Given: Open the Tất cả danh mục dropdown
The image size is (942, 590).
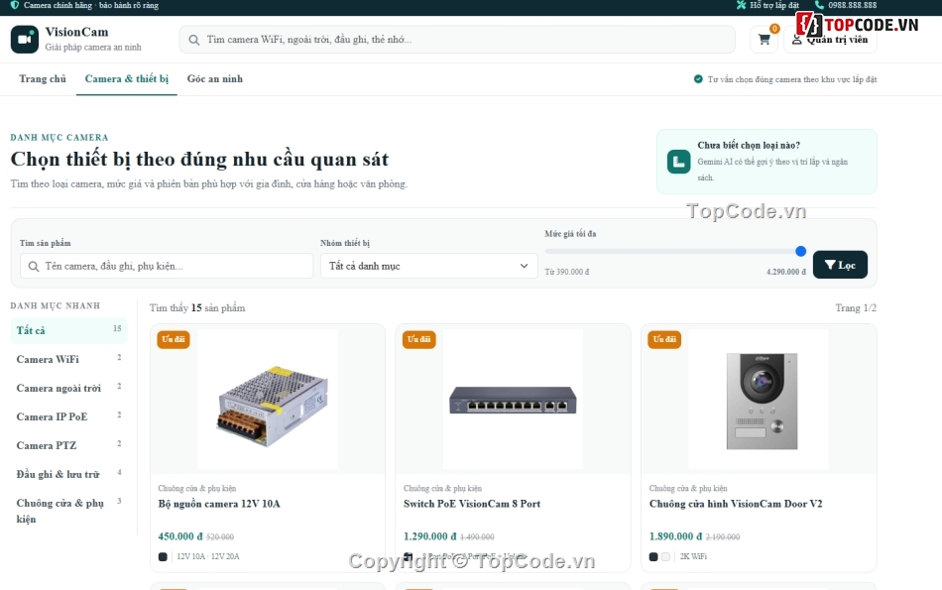Looking at the screenshot, I should click(429, 266).
